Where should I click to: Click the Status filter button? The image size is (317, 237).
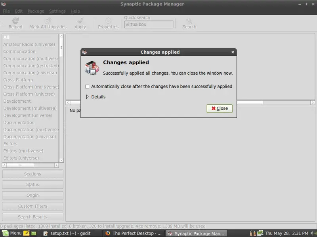pos(32,184)
